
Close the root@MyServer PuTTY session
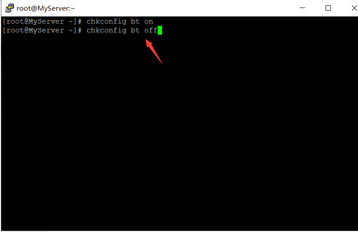pyautogui.click(x=354, y=8)
